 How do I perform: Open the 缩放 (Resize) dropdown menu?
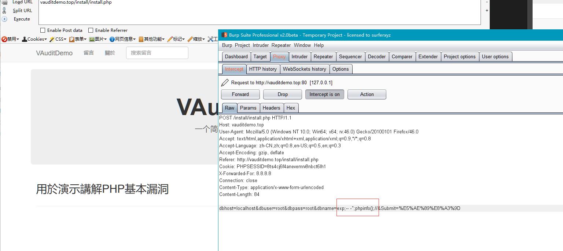(x=196, y=39)
